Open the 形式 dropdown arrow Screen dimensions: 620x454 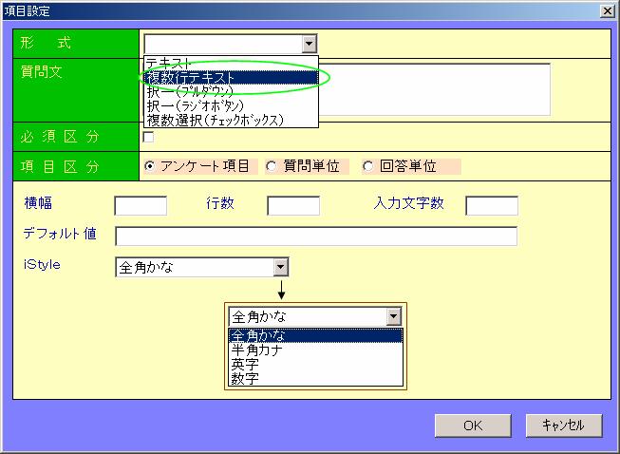[310, 44]
